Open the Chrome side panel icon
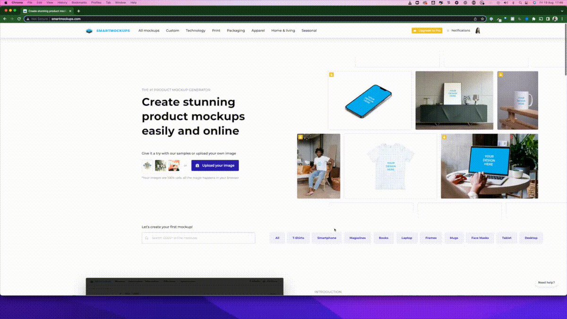The width and height of the screenshot is (567, 319). [548, 19]
